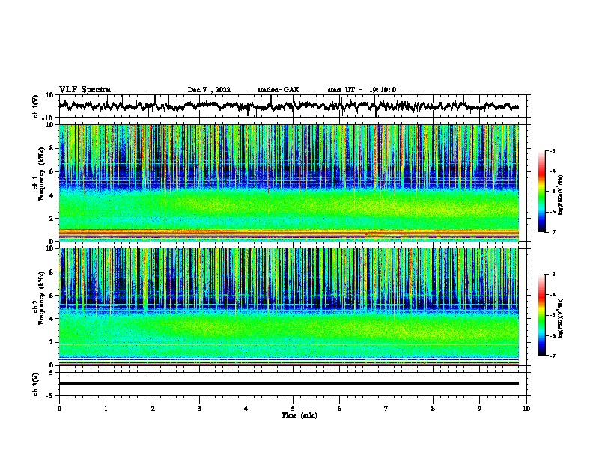Click the Time axis tick label "4"
The image size is (593, 458).
(x=246, y=409)
